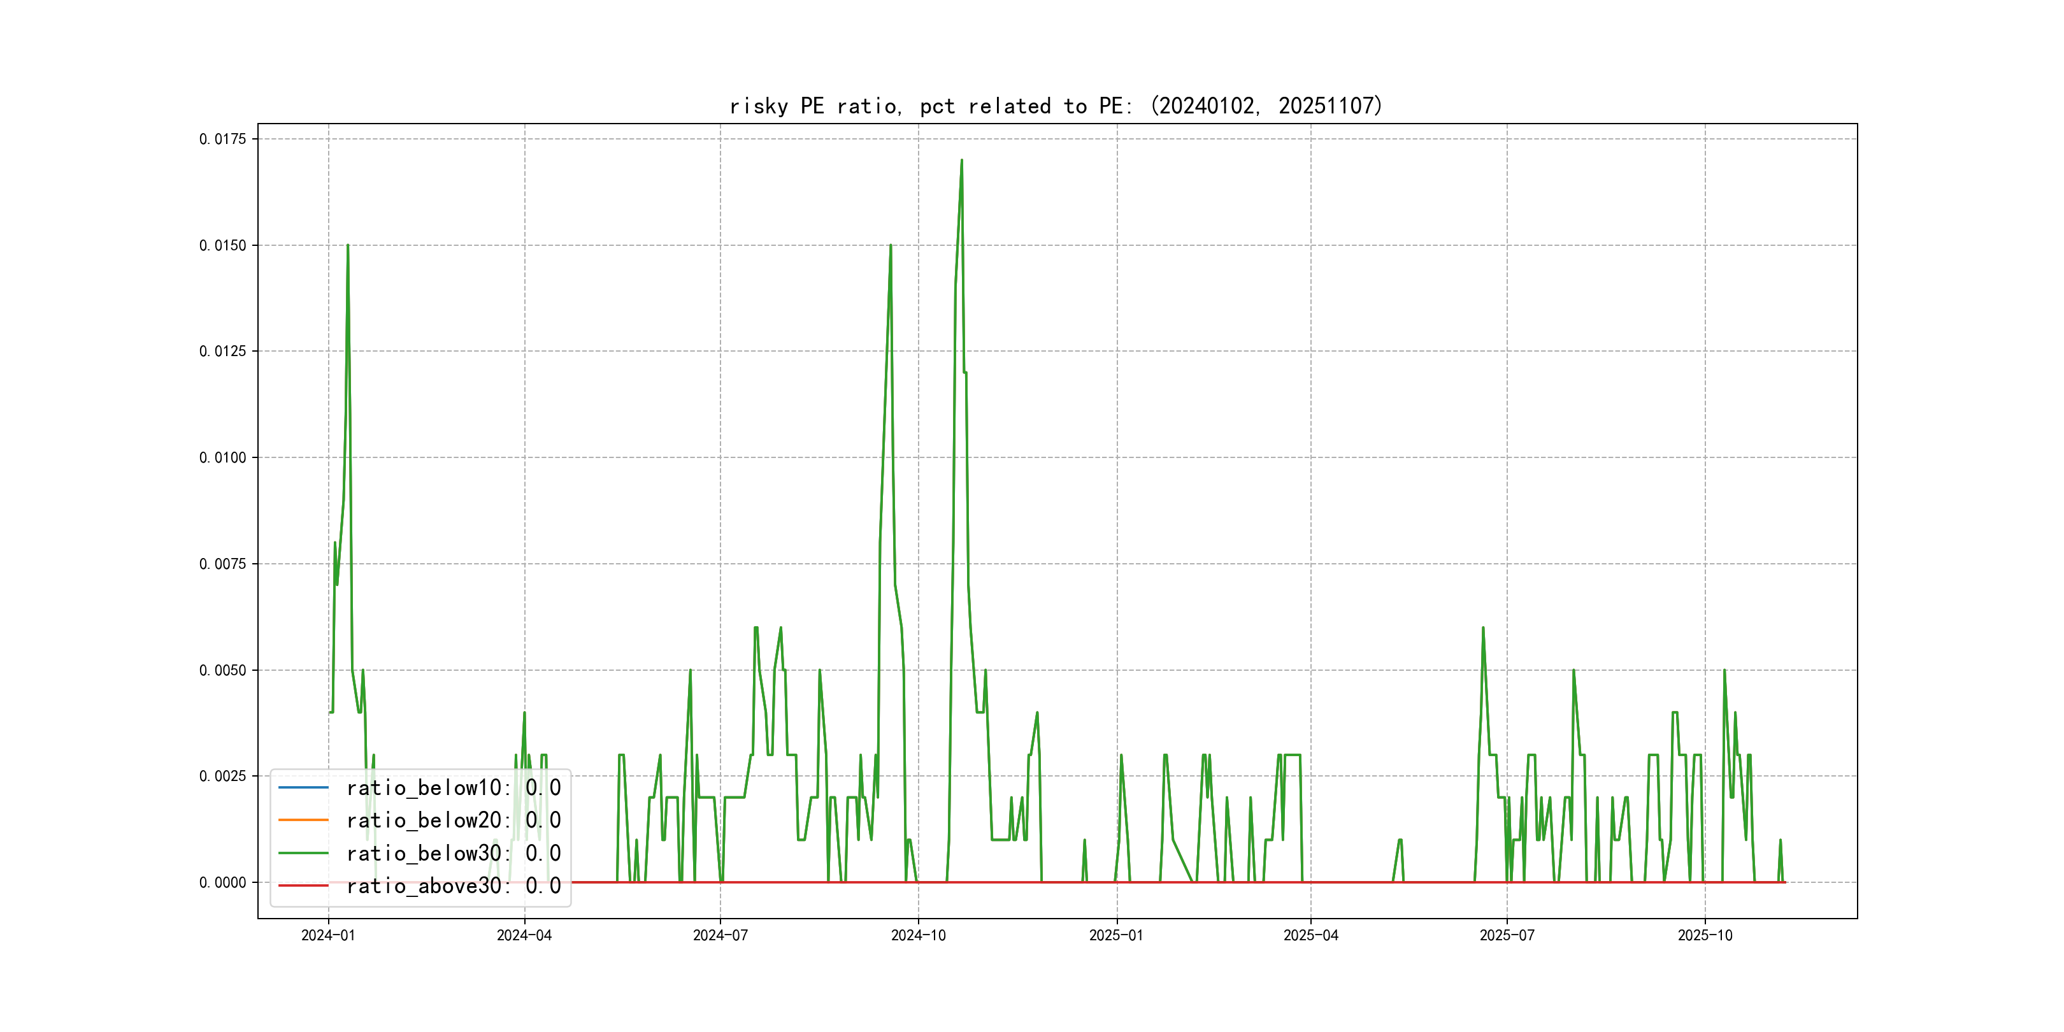Click the 2025-07 x-axis tick label

pos(1507,935)
